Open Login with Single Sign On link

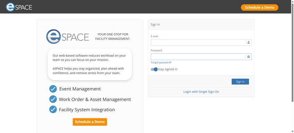coord(201,92)
